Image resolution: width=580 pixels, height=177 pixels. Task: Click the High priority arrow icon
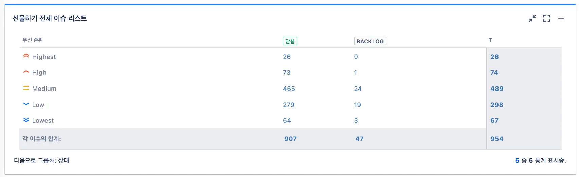[26, 72]
